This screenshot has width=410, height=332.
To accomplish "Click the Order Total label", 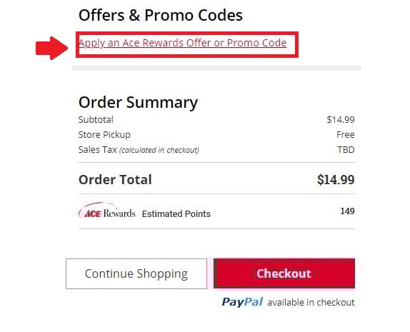I will (115, 180).
